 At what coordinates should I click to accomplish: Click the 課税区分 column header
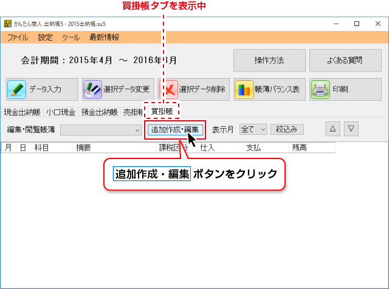pos(176,148)
